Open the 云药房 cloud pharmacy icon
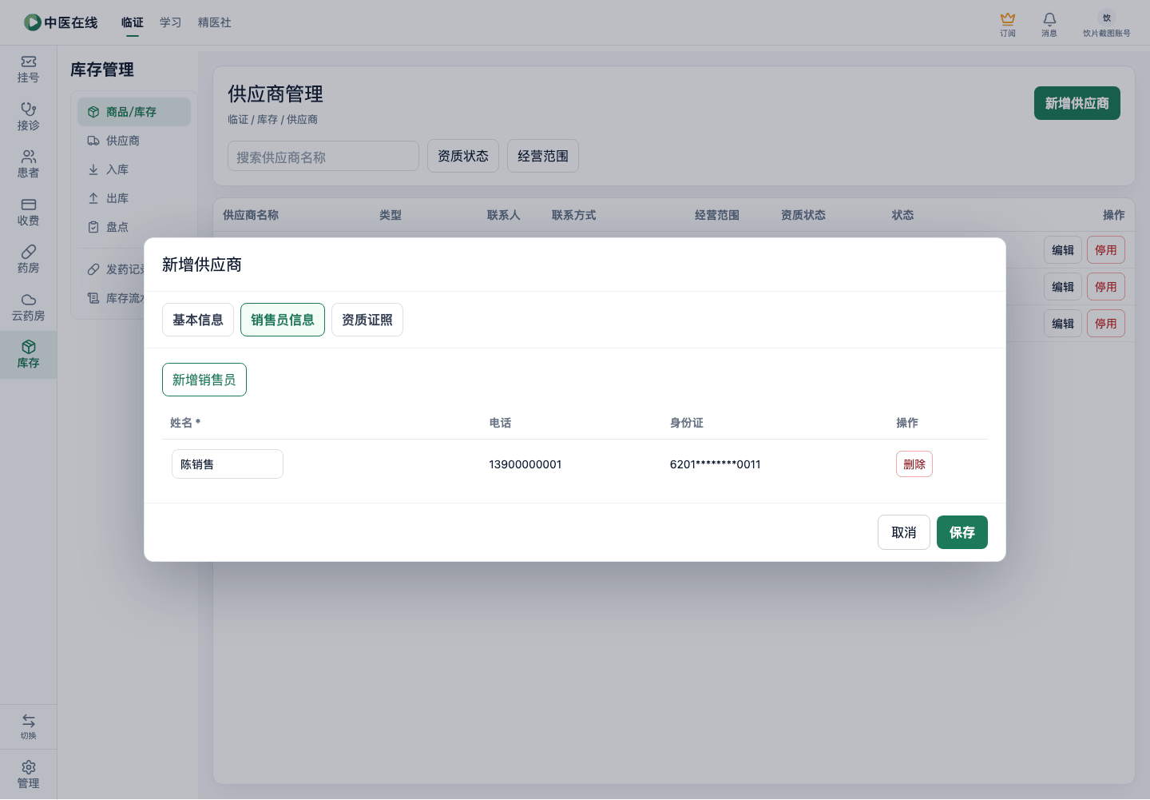The height and width of the screenshot is (800, 1150). point(29,300)
